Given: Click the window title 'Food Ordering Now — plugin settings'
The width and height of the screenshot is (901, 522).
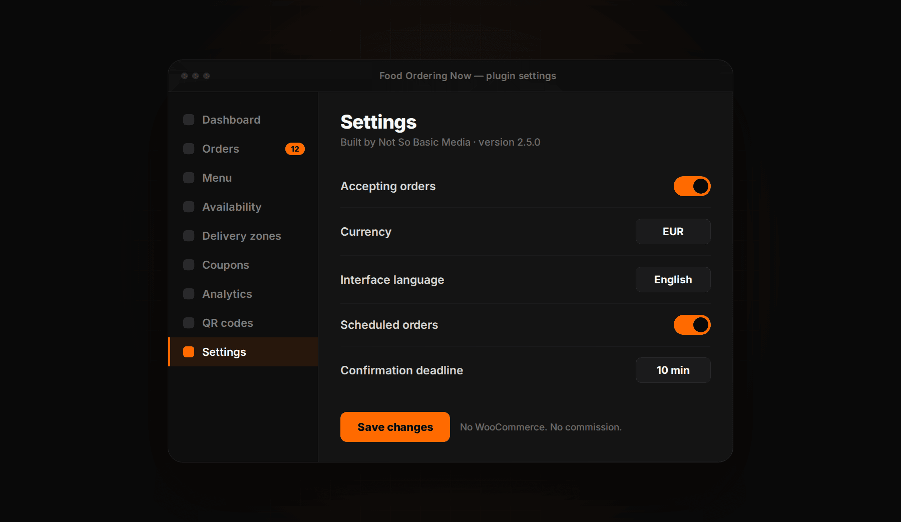Looking at the screenshot, I should tap(468, 76).
